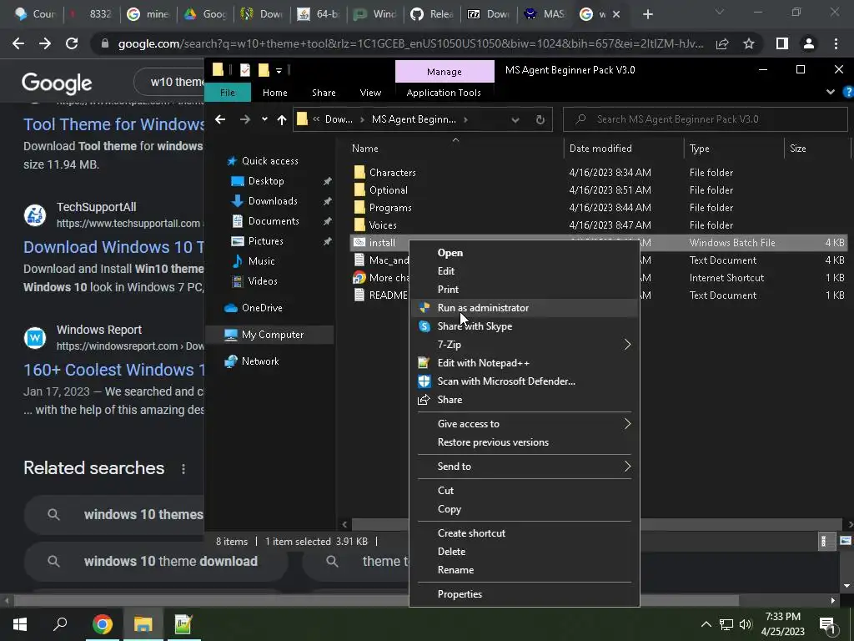The height and width of the screenshot is (641, 854).
Task: Click the Manage contextual tab
Action: pos(445,72)
